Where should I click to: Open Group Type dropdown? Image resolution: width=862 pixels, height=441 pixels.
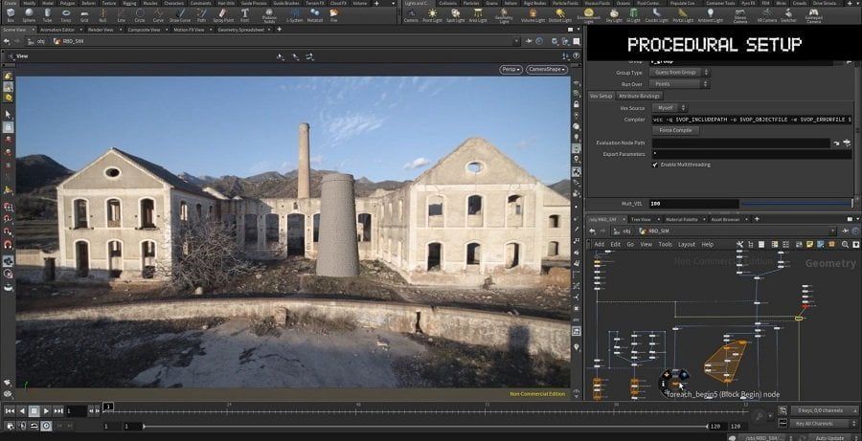pyautogui.click(x=679, y=73)
